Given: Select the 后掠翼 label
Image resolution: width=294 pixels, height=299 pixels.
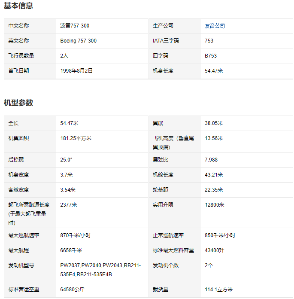Looking at the screenshot, I should 16,160.
